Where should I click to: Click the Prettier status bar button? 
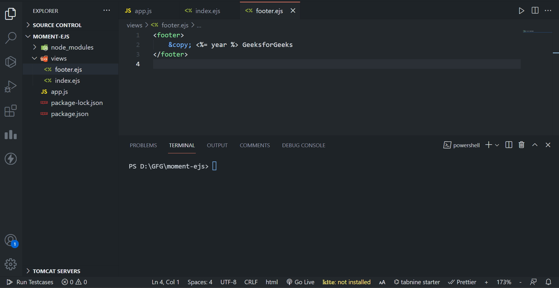point(462,282)
